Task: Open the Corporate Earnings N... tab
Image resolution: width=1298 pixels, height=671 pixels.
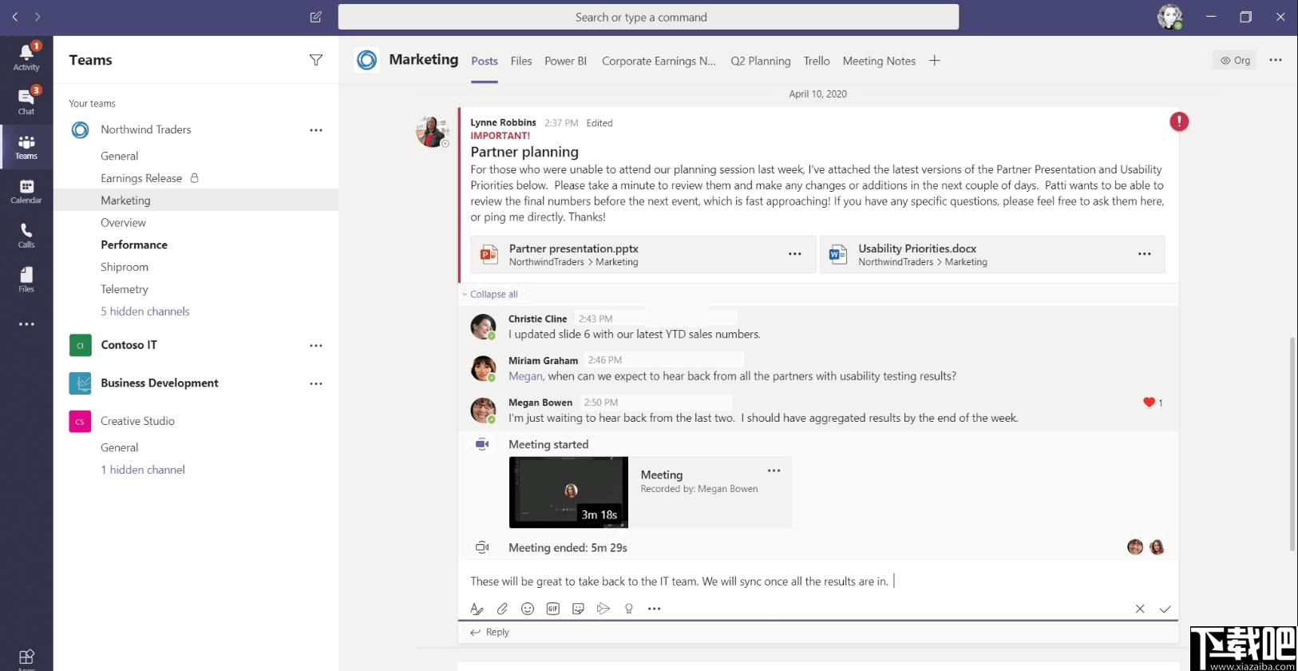Action: (659, 61)
